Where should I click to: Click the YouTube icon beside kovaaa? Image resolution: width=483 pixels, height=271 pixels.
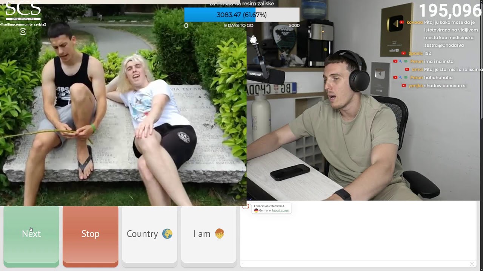click(x=402, y=22)
